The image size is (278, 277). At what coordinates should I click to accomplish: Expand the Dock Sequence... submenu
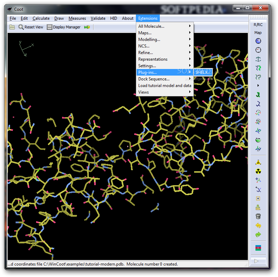[x=165, y=79]
